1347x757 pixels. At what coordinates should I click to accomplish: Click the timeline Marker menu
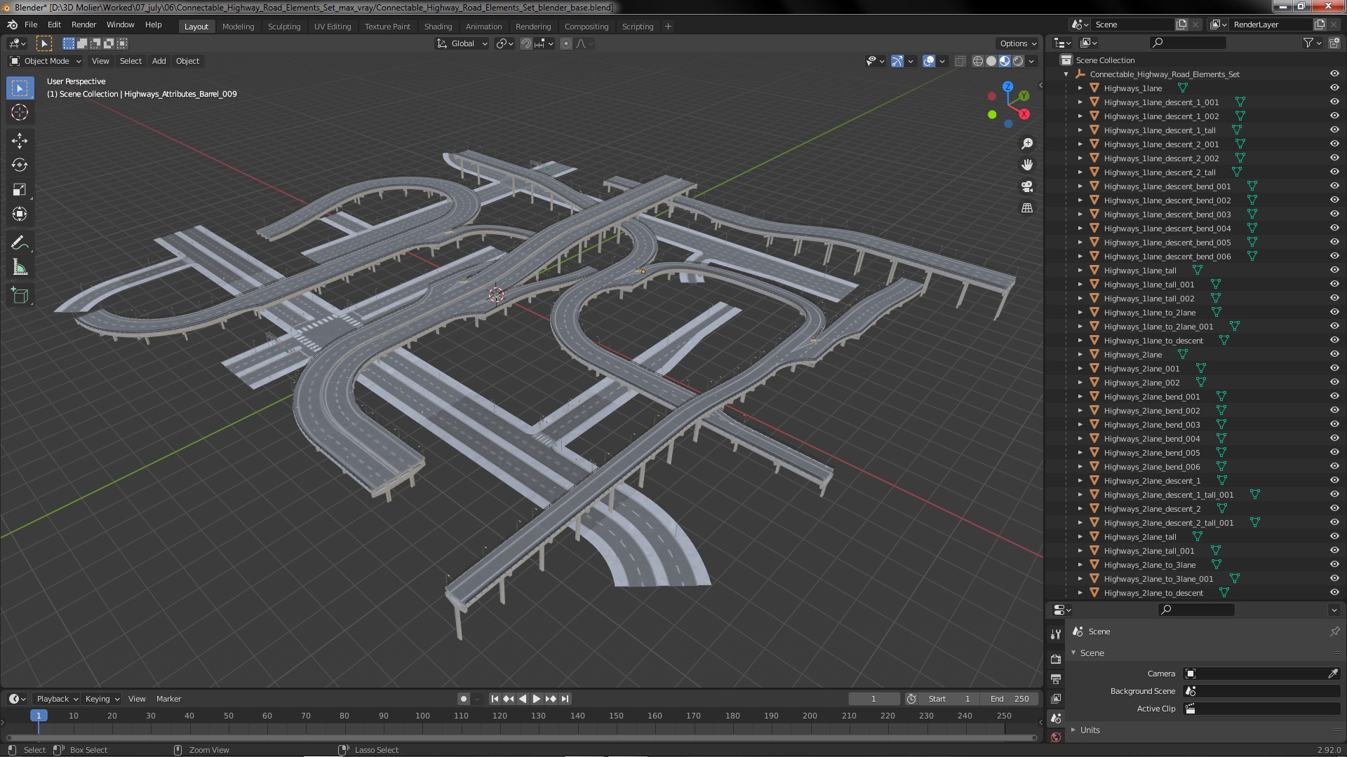point(168,699)
